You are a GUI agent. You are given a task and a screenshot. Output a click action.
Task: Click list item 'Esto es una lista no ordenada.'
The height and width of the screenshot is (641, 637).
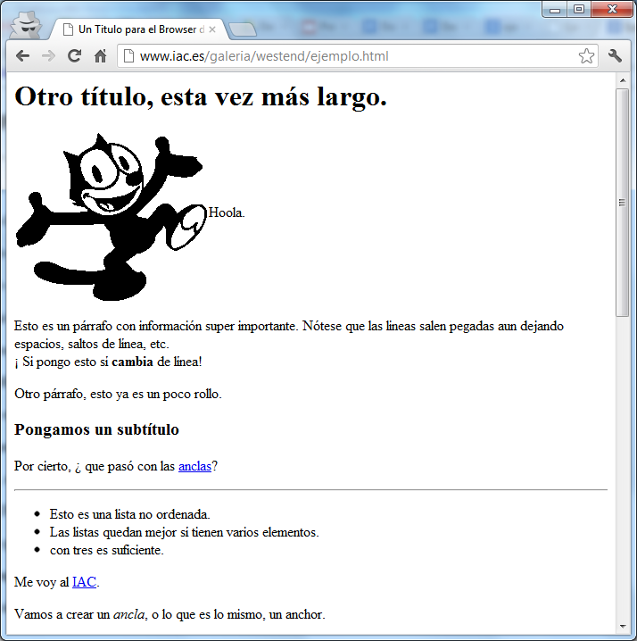(x=130, y=514)
